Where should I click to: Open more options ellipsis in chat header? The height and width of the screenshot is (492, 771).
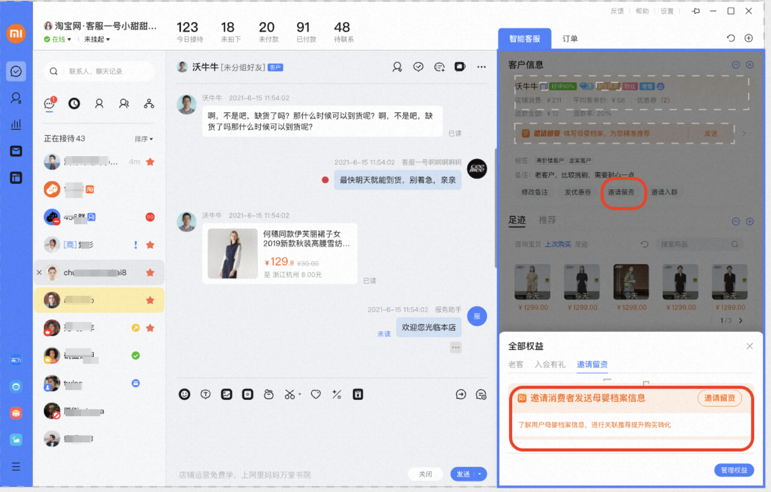482,67
